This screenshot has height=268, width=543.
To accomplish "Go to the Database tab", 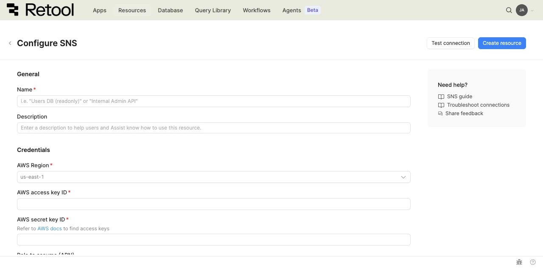I will [170, 10].
